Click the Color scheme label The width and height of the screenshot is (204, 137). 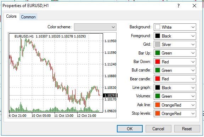(x=59, y=27)
